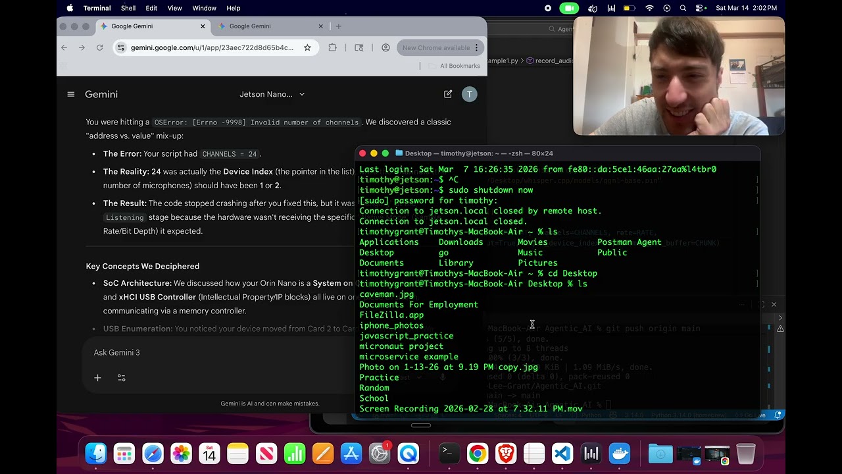Open Photos app in the Dock
Viewport: 842px width, 474px height.
click(x=181, y=454)
